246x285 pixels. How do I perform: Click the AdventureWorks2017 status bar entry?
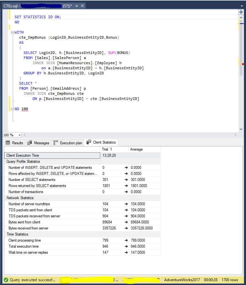click(182, 280)
